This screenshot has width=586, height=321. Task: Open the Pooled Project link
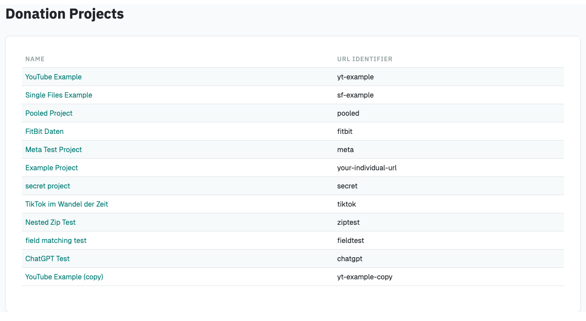(x=49, y=113)
